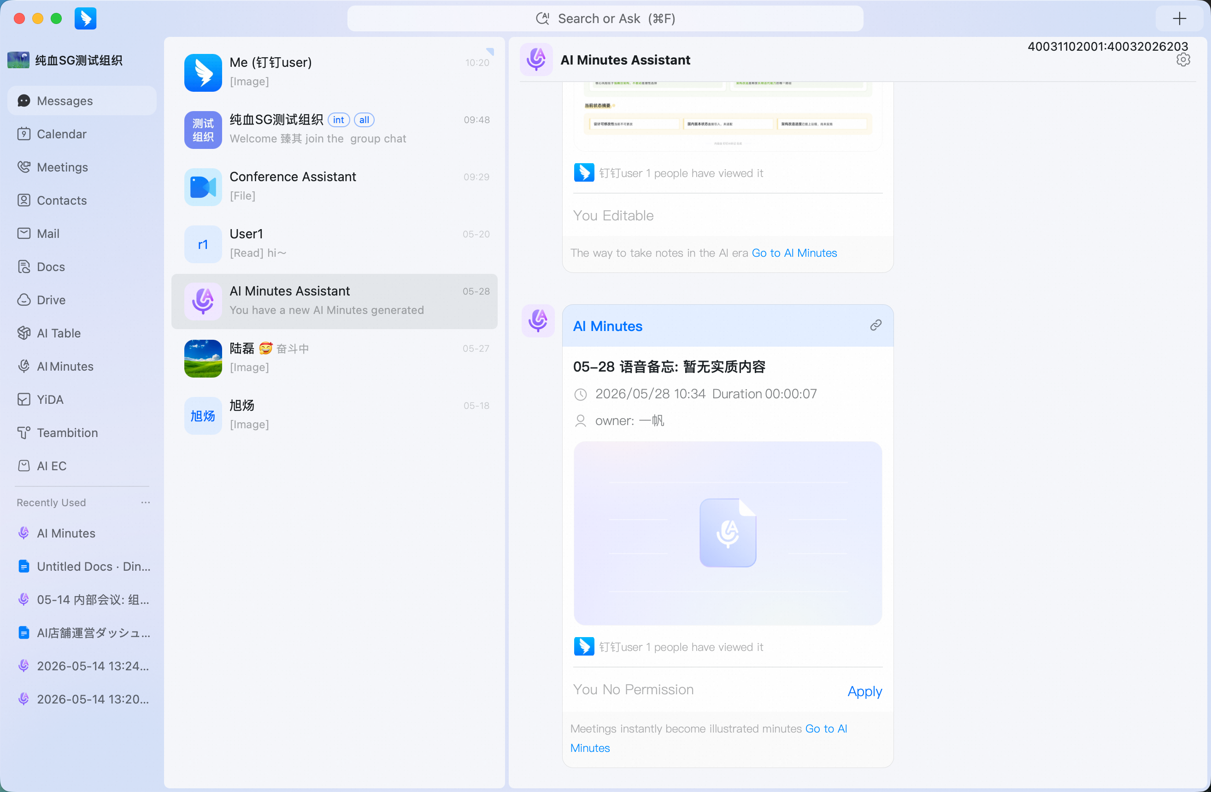Open the 纯血SG测试组织 organization switcher
This screenshot has width=1211, height=792.
click(x=65, y=60)
